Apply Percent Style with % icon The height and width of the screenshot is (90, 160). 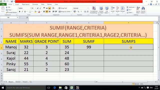[x=78, y=12]
